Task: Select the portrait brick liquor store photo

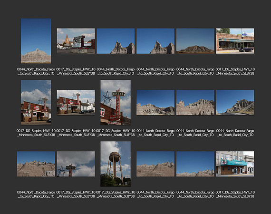Action: point(36,102)
